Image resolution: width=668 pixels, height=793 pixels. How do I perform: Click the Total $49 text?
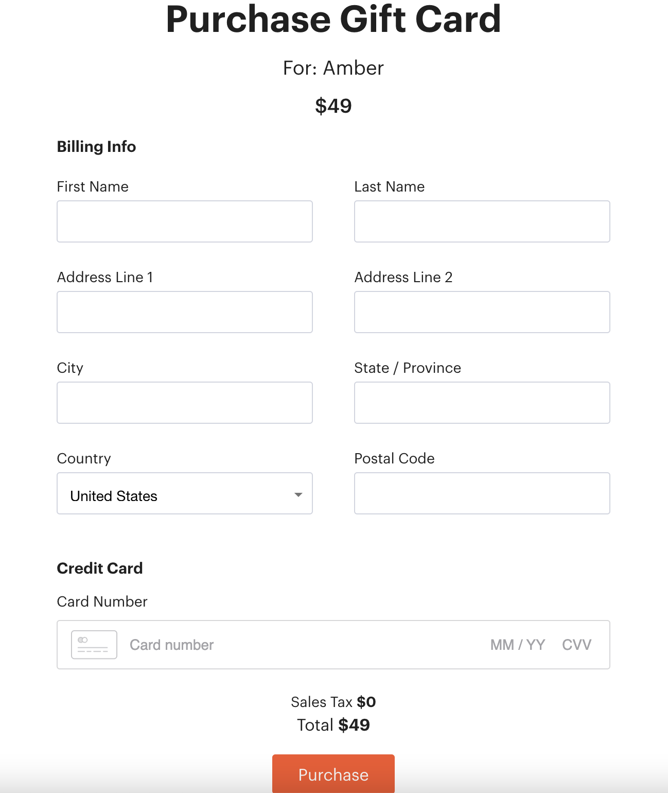coord(333,725)
